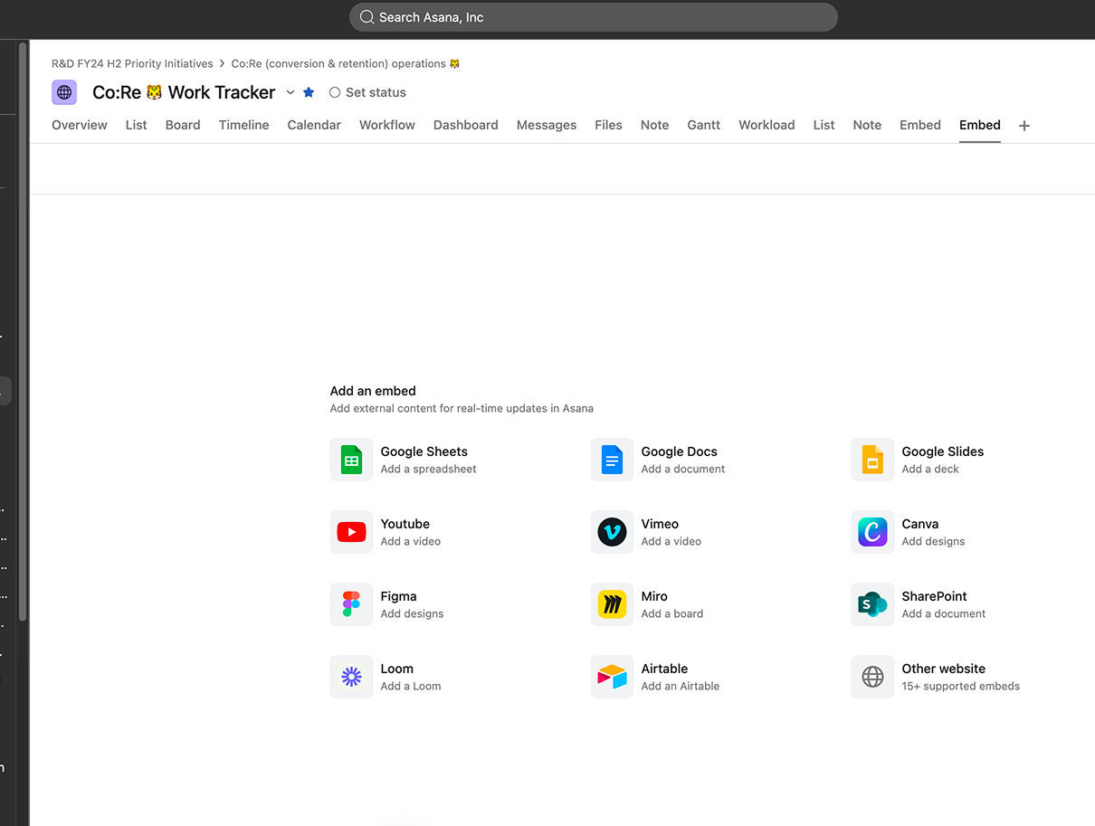
Task: Choose Other website for supported embeds
Action: click(x=943, y=669)
